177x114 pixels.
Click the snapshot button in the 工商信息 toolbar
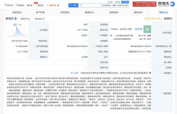[x=40, y=19]
